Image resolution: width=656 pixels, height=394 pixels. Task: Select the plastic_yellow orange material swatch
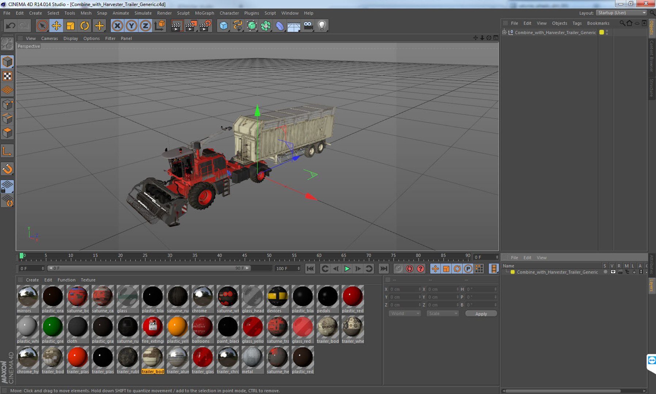click(x=178, y=329)
